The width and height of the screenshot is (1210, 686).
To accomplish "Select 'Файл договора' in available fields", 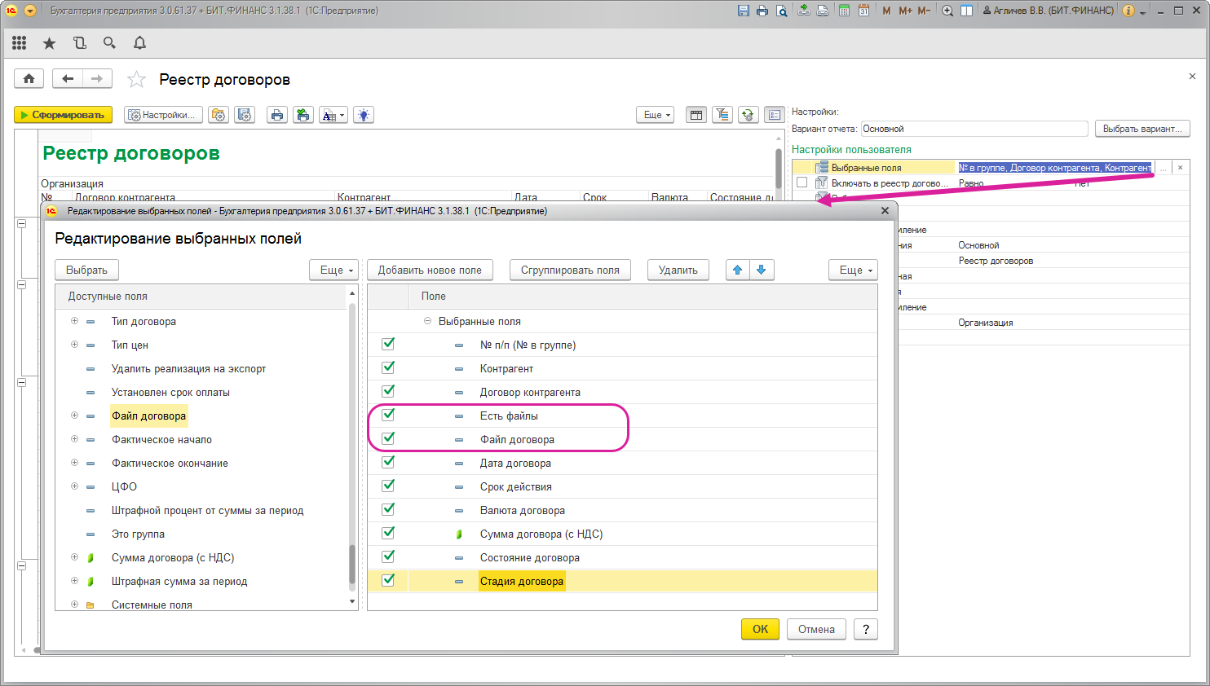I will (149, 416).
